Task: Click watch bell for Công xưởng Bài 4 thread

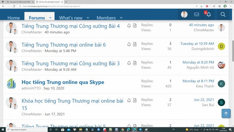Action: [129, 26]
